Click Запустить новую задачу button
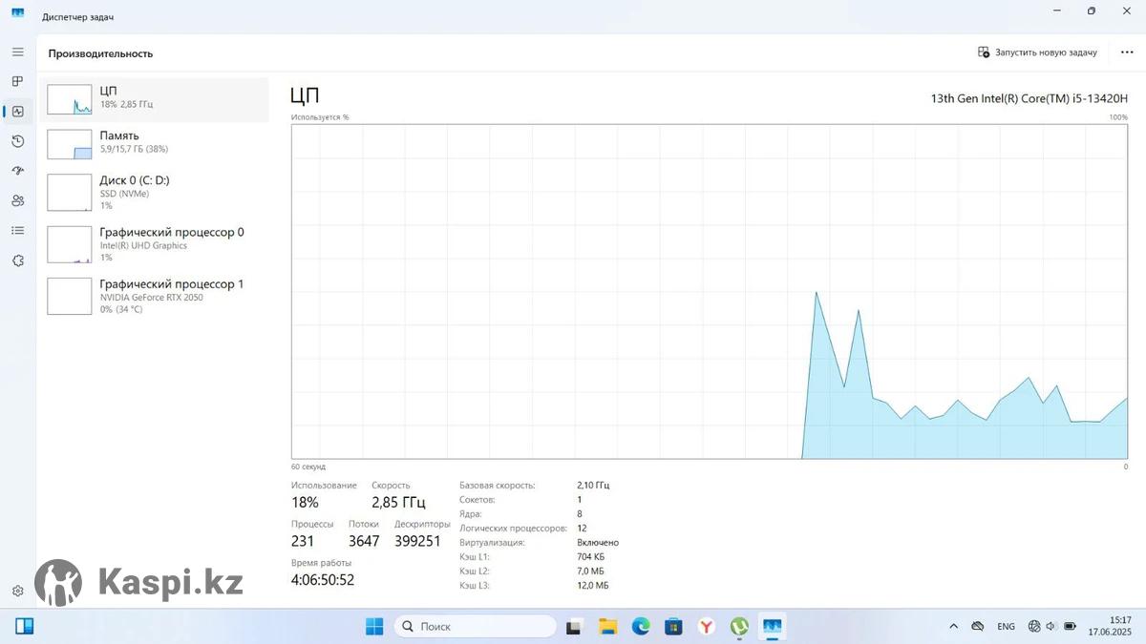1146x644 pixels. tap(1037, 52)
